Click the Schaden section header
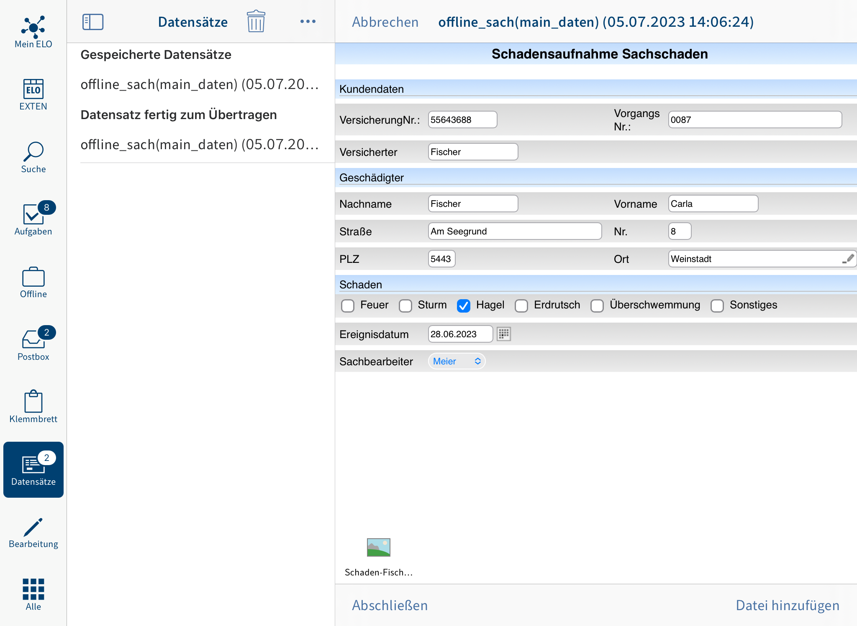Screen dimensions: 857x626 click(x=361, y=285)
